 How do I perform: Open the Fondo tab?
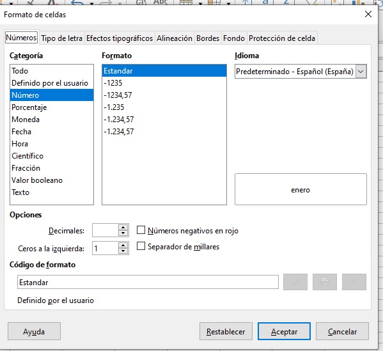pos(234,38)
